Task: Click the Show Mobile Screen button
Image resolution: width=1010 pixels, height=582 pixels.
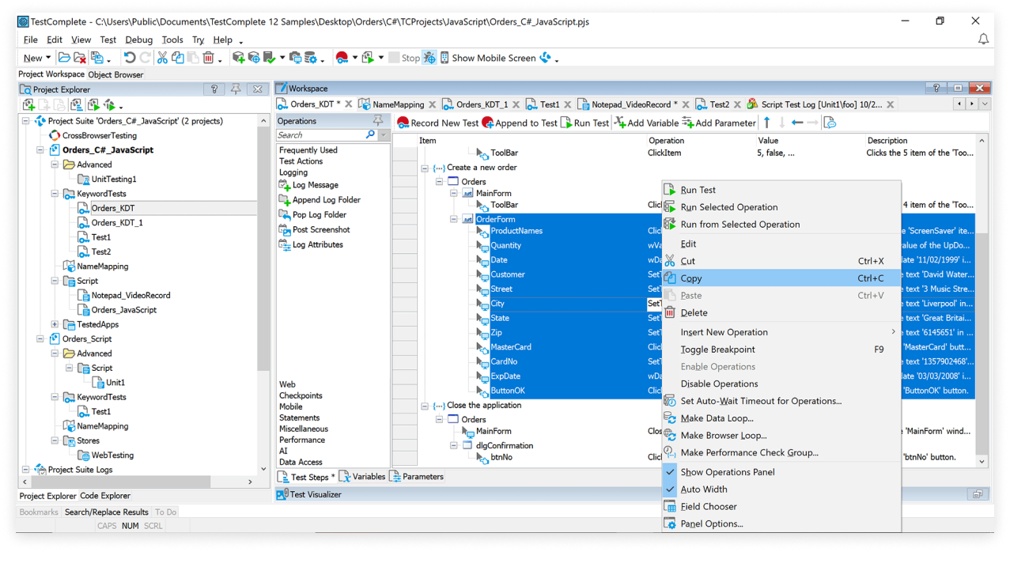Action: coord(487,58)
